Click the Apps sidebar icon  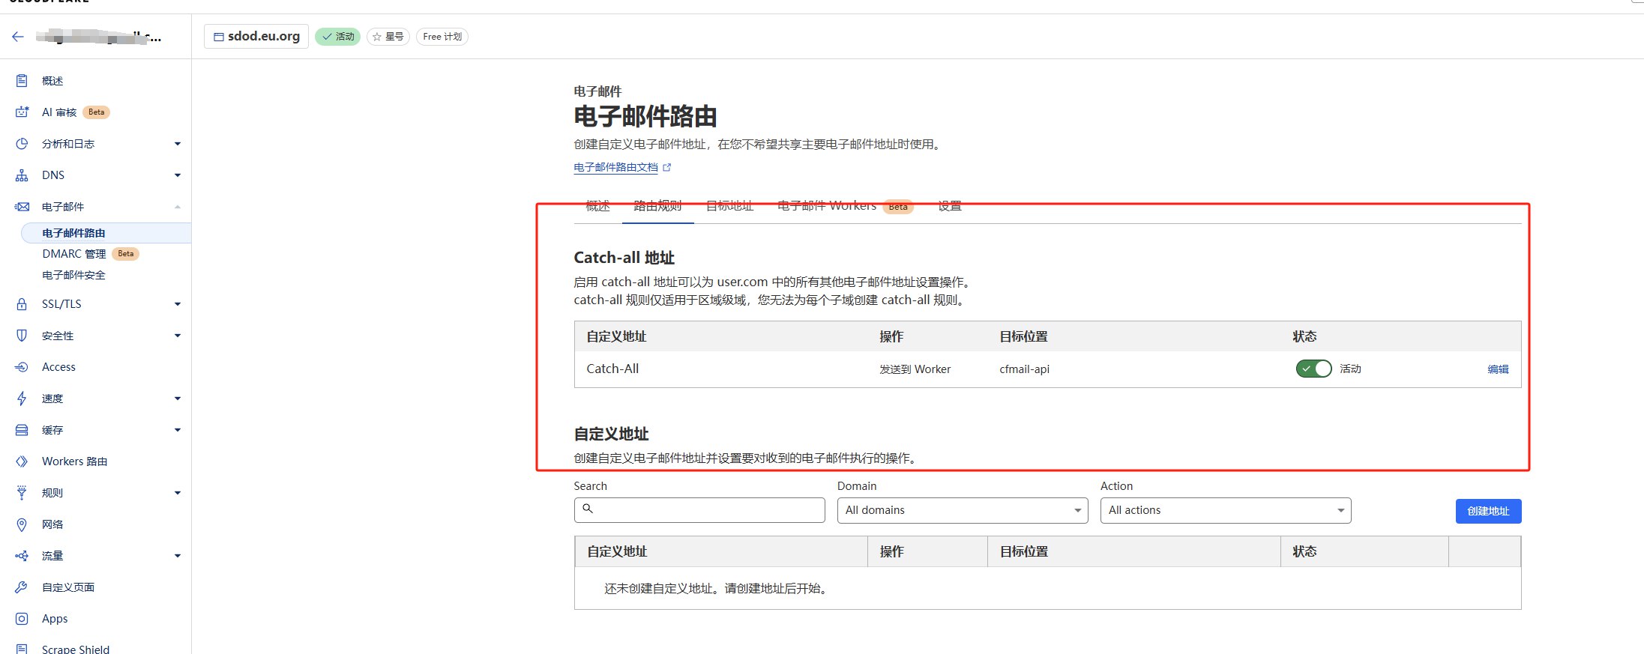[x=22, y=618]
